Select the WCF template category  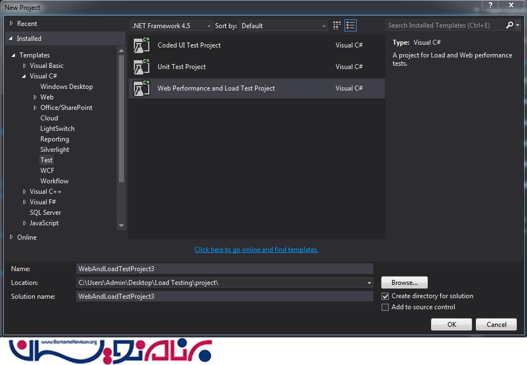[48, 171]
